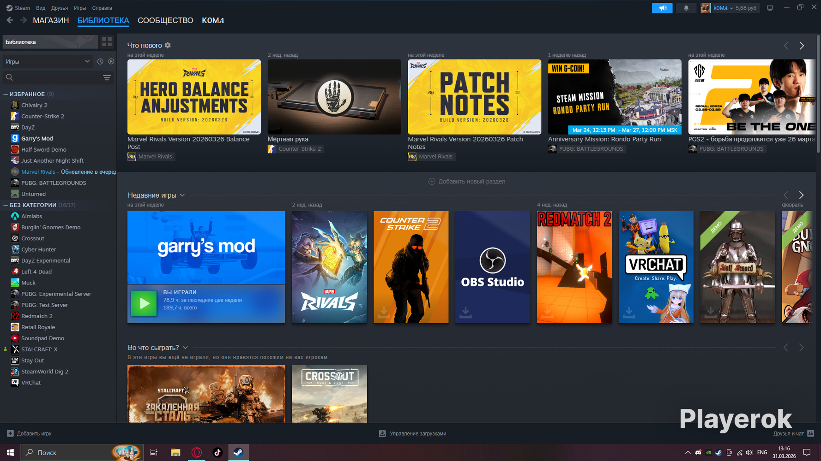The height and width of the screenshot is (461, 821).
Task: Open the Patch Notes news thumbnail
Action: pos(475,97)
